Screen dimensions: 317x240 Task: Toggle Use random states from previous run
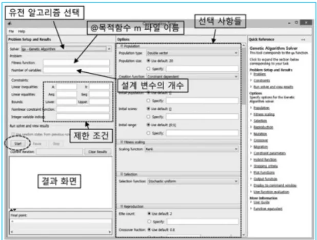(x=13, y=134)
